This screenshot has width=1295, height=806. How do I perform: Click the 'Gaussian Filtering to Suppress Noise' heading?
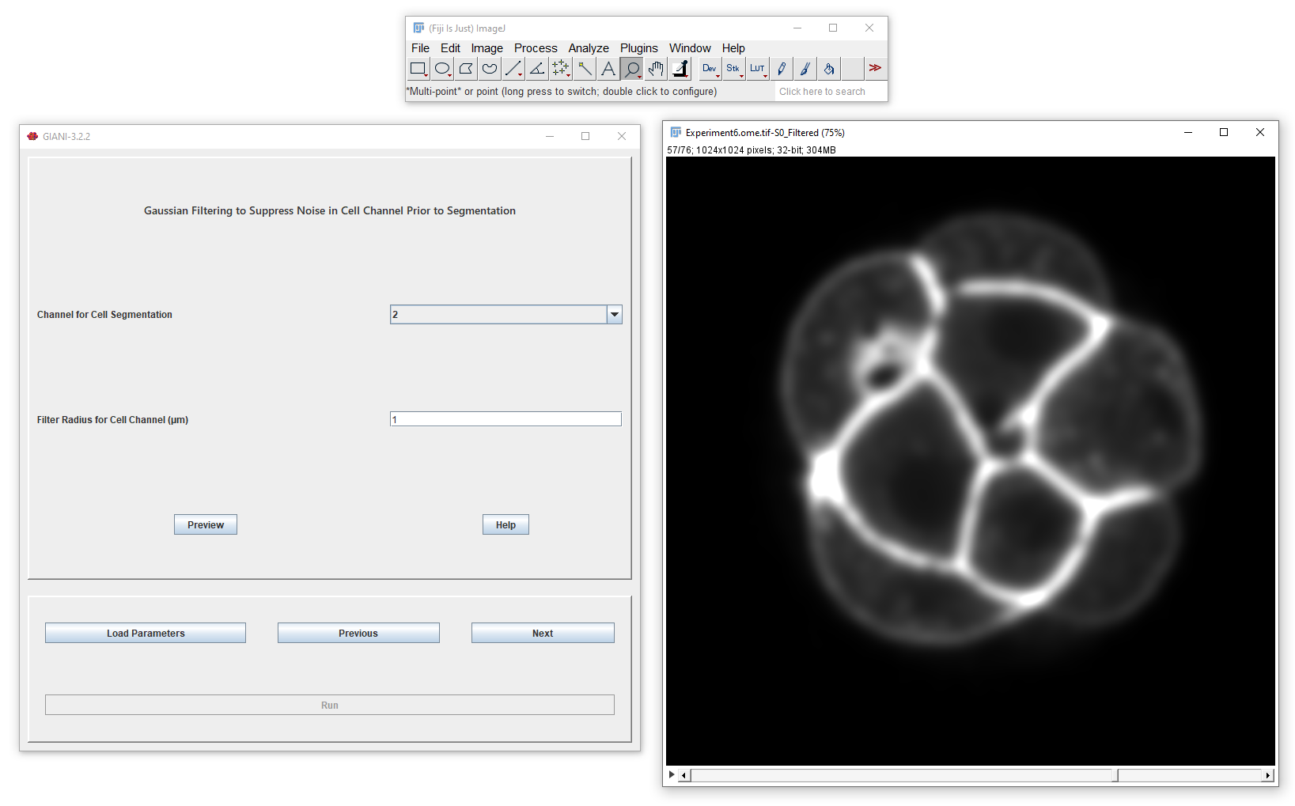[330, 210]
